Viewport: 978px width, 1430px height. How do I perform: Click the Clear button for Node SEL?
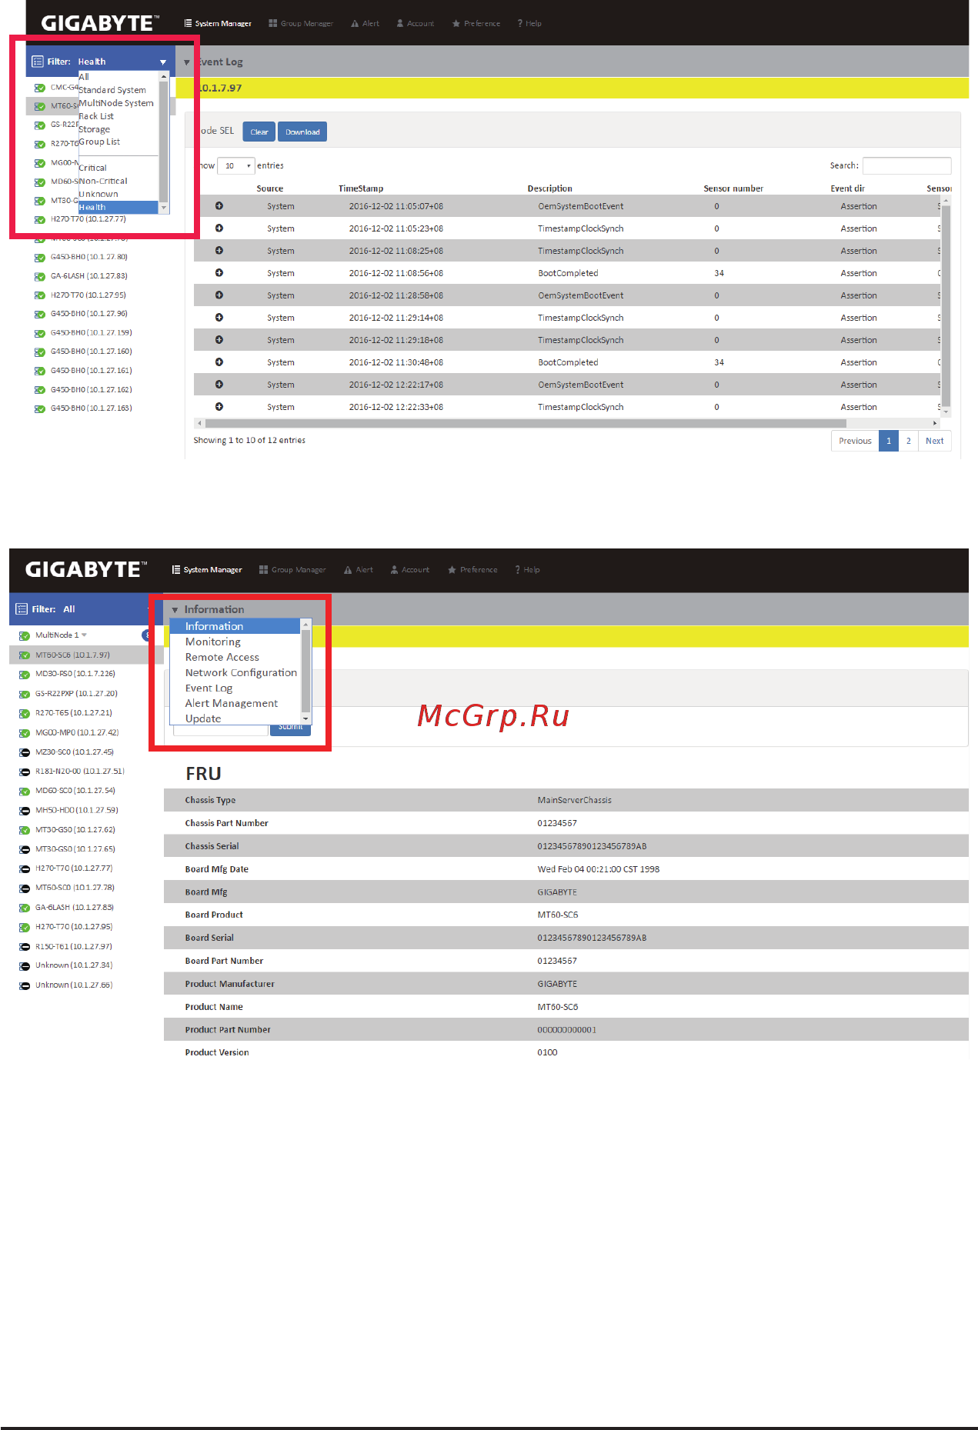(x=259, y=132)
